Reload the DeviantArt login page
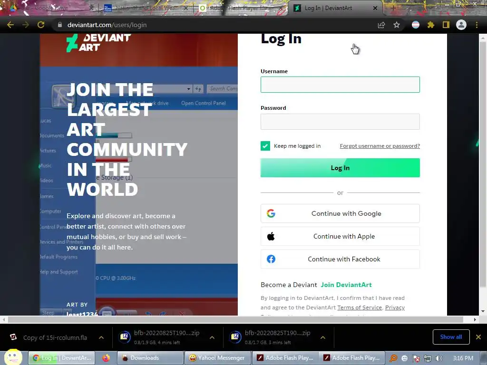This screenshot has width=487, height=365. pyautogui.click(x=41, y=25)
